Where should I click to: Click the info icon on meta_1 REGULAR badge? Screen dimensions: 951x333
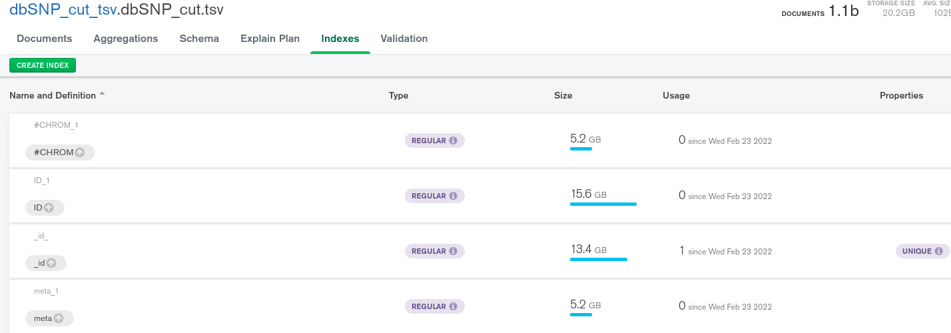coord(454,306)
